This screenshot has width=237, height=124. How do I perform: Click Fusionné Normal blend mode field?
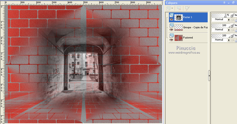click(x=219, y=40)
